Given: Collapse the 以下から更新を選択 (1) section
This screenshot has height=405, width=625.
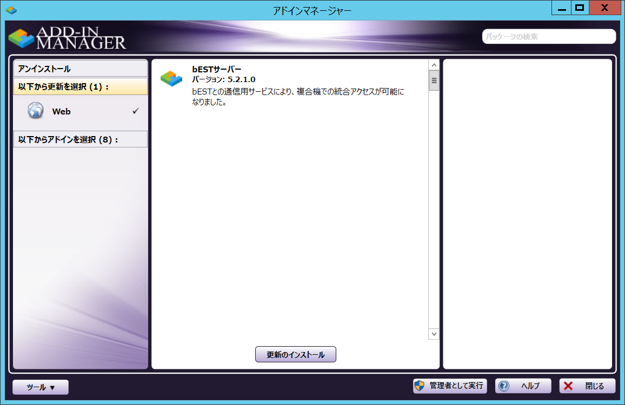Looking at the screenshot, I should pyautogui.click(x=81, y=86).
